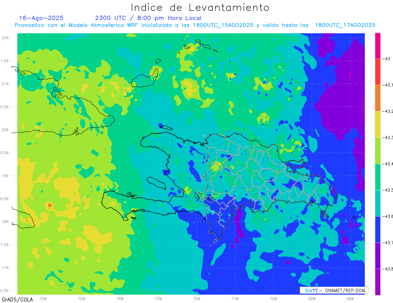This screenshot has height=303, width=393.
Task: Click the '-43.1' color bar value
Action: tap(388, 85)
